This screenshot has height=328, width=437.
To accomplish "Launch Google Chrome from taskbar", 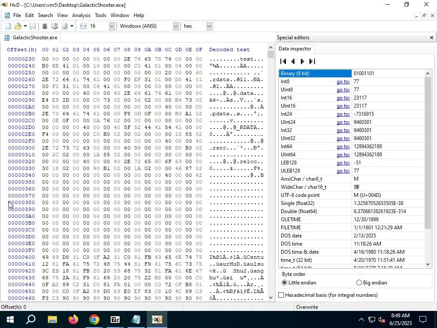I will pyautogui.click(x=94, y=319).
